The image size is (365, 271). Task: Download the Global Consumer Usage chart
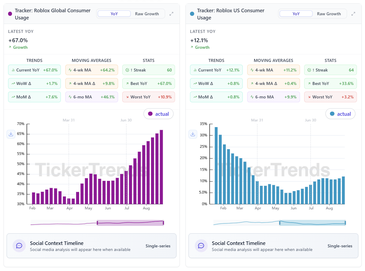[11, 134]
